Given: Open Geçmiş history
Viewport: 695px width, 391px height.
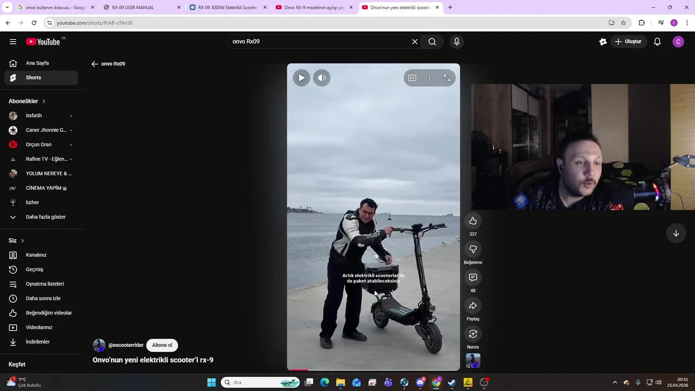Looking at the screenshot, I should 41,269.
